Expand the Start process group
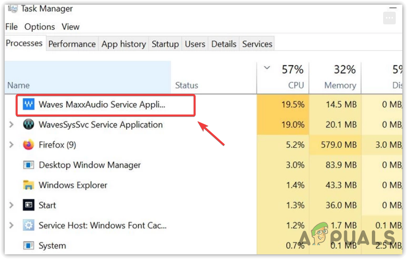 click(x=12, y=205)
